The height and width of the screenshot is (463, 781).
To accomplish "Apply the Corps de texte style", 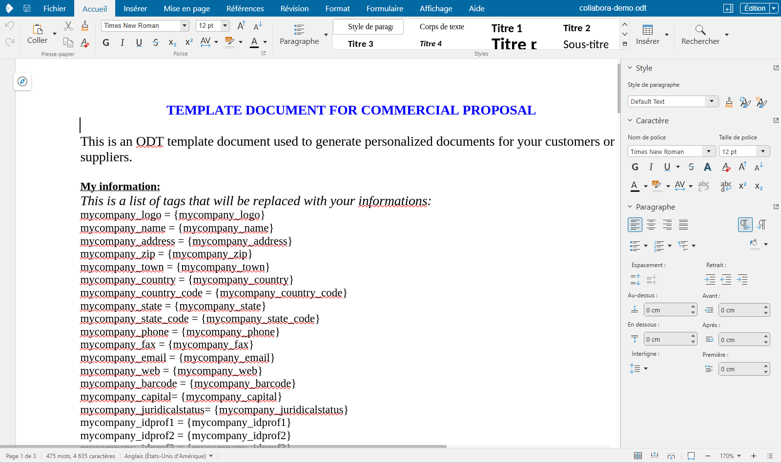I will [x=442, y=27].
